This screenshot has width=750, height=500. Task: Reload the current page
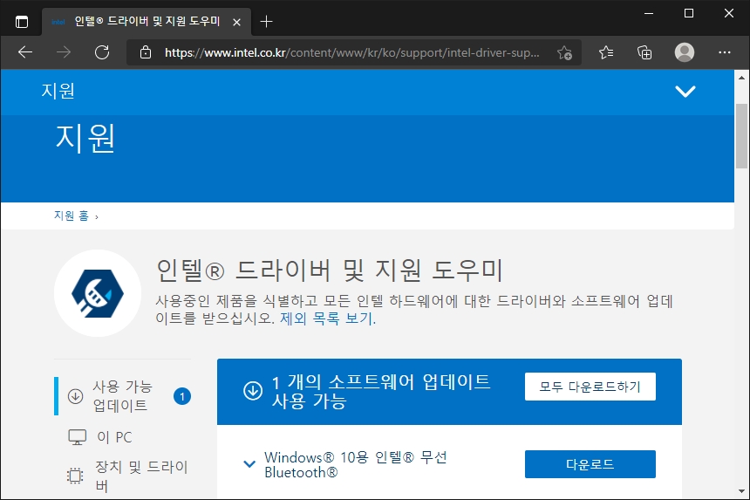pyautogui.click(x=102, y=52)
